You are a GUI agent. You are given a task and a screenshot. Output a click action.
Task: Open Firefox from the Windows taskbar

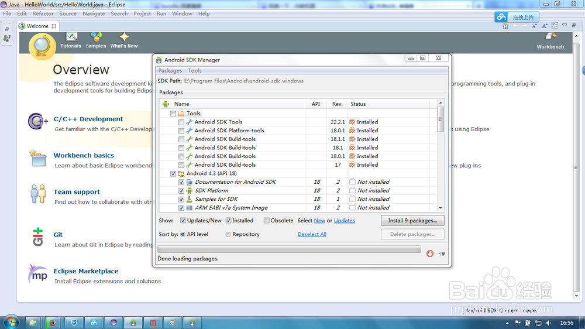point(53,323)
